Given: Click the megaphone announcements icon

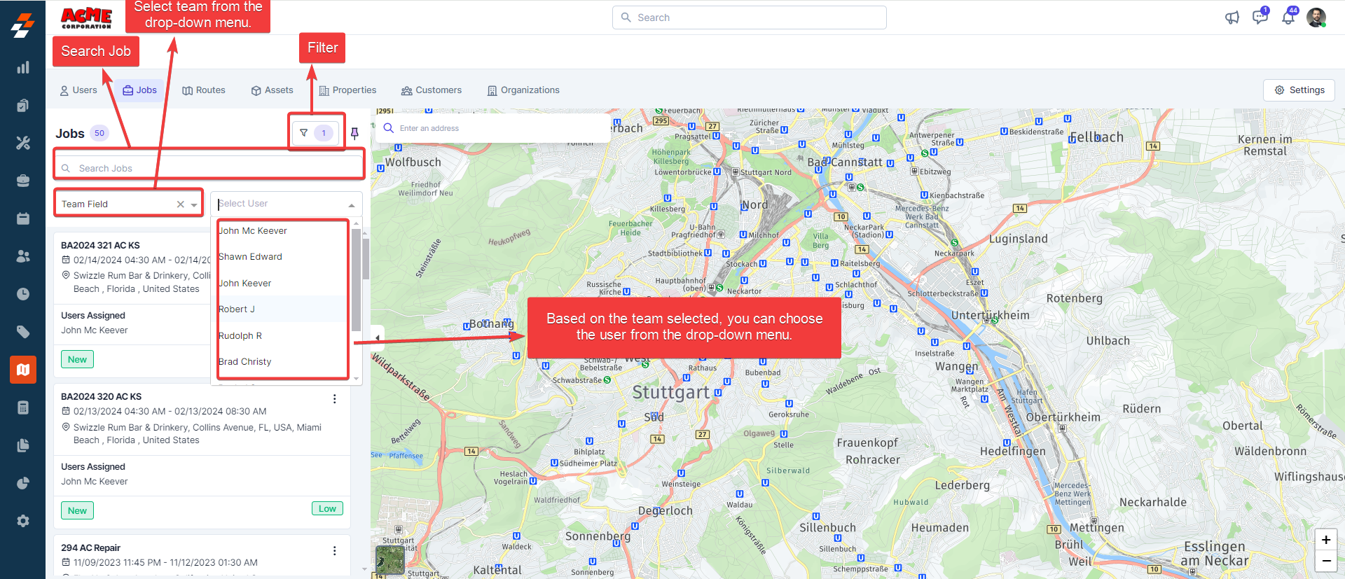Looking at the screenshot, I should 1232,18.
